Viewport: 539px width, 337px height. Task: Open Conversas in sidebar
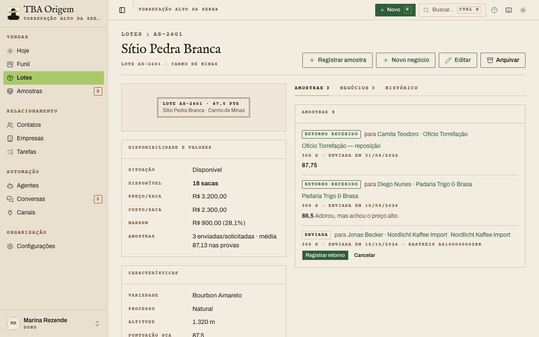tap(53, 199)
